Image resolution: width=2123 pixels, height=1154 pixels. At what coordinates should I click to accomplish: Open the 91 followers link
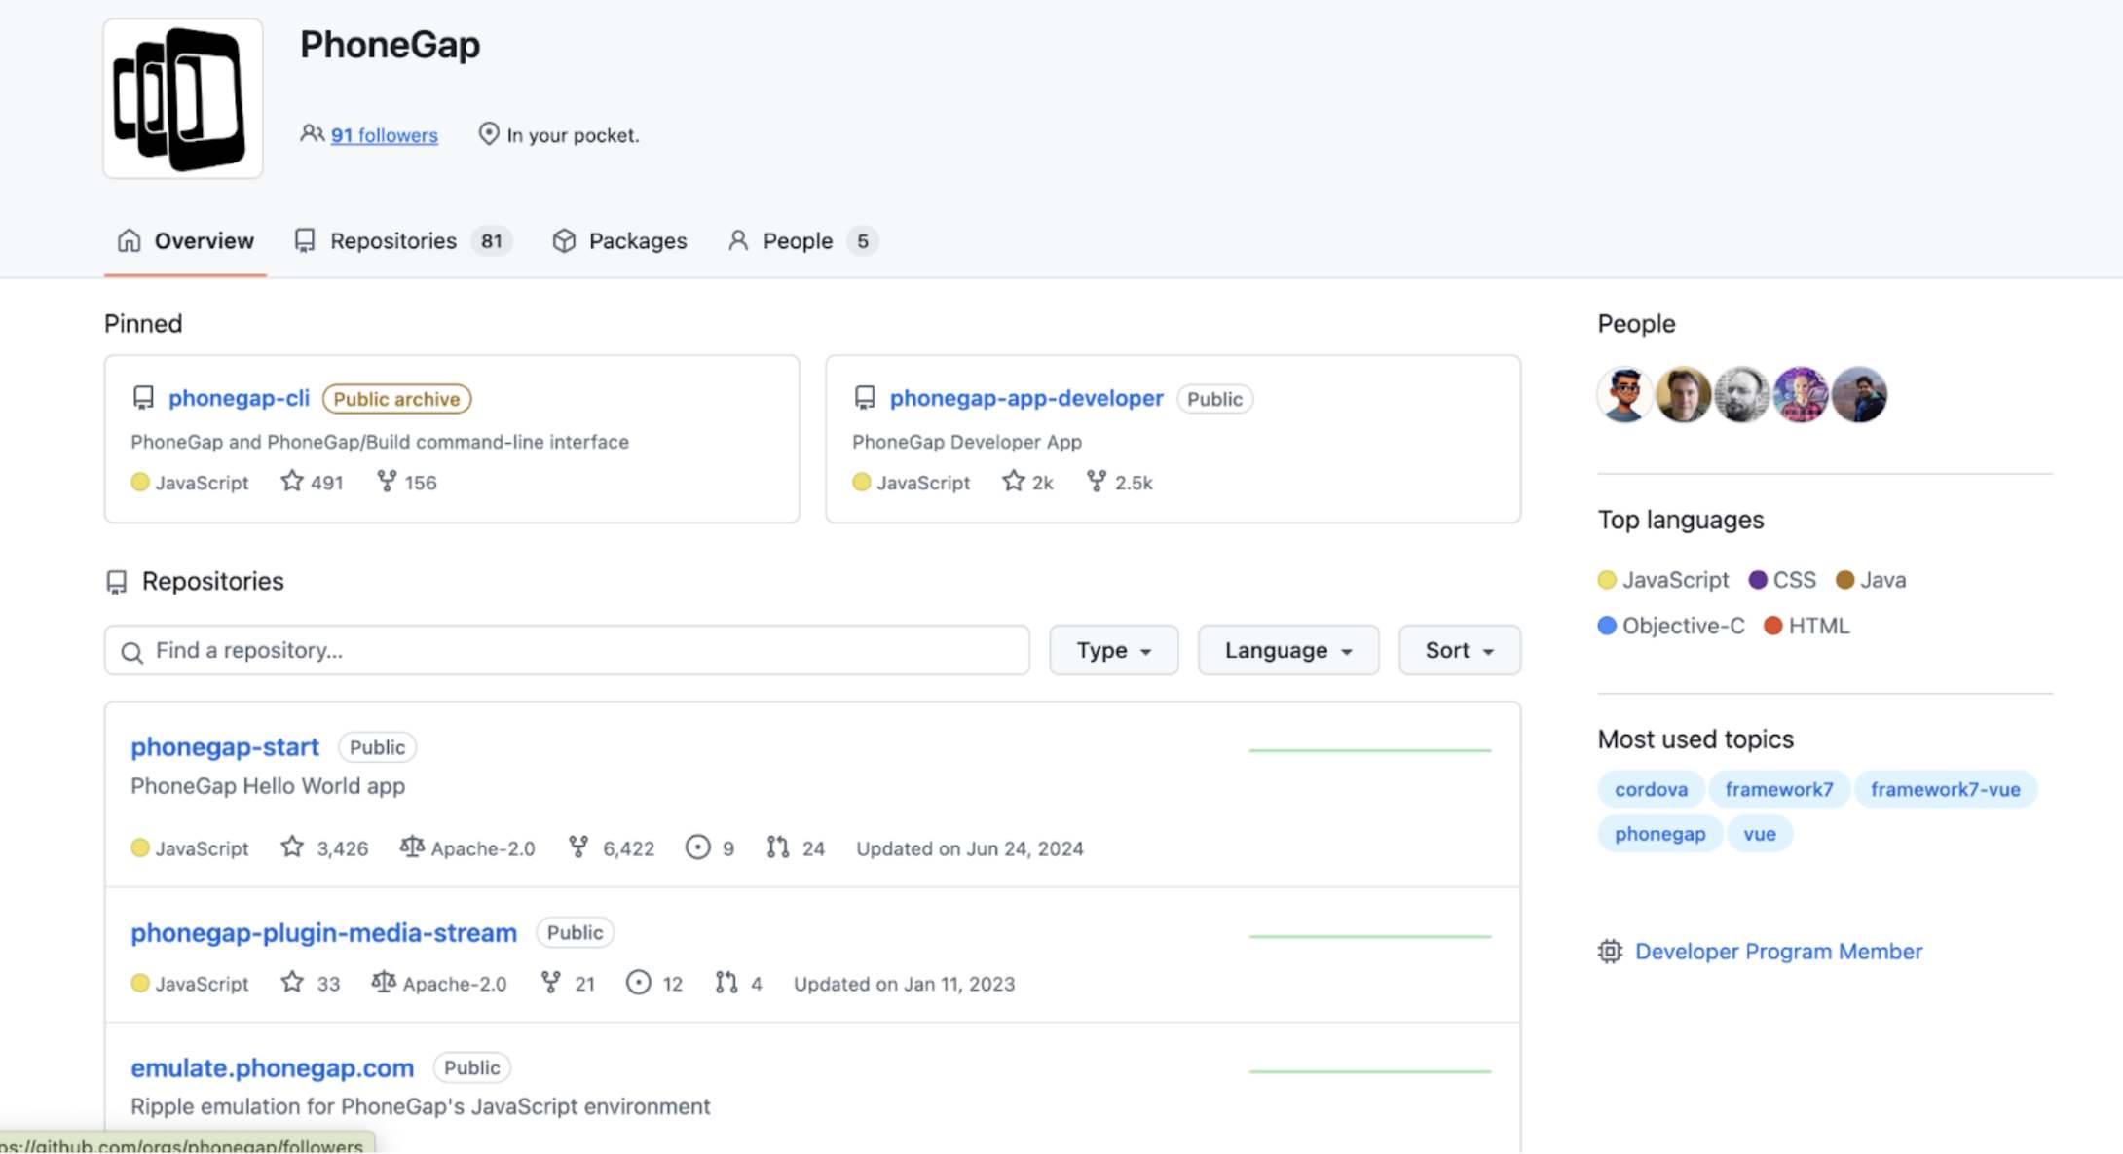click(384, 135)
